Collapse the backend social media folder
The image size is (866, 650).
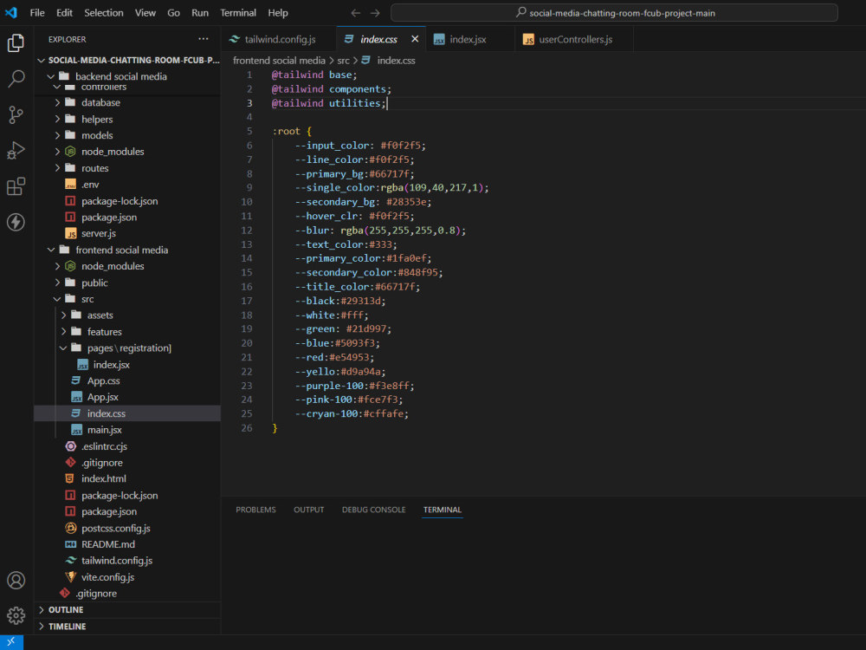pyautogui.click(x=51, y=76)
